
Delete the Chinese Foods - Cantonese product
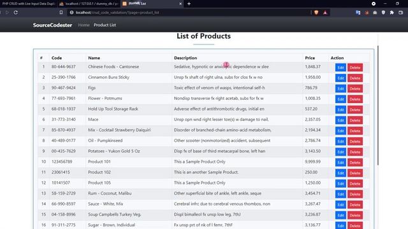click(x=355, y=67)
